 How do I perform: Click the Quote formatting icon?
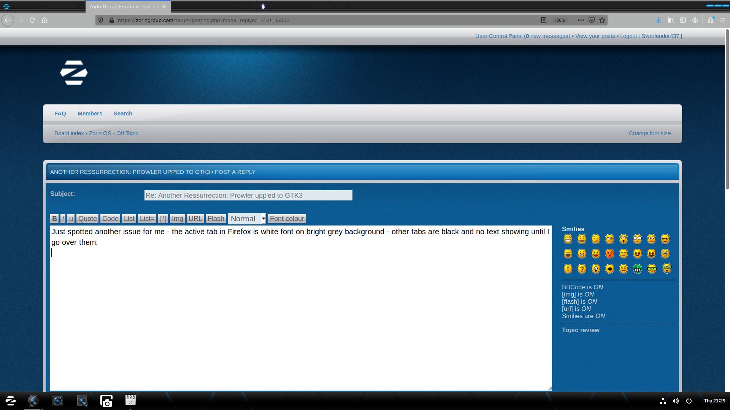point(88,218)
